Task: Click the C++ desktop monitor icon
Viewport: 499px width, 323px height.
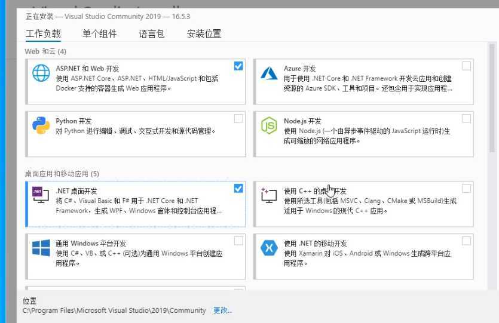Action: coord(269,195)
